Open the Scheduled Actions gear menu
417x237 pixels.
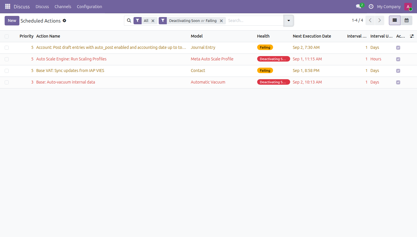pyautogui.click(x=64, y=21)
